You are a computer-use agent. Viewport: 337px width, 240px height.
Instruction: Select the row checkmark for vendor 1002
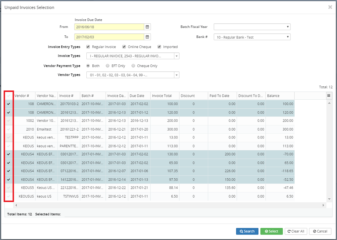coord(8,121)
